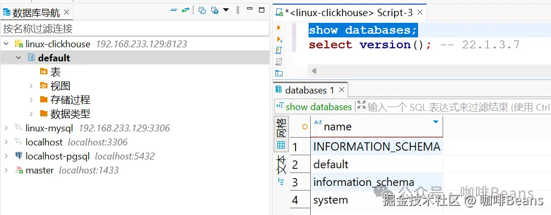The height and width of the screenshot is (215, 551).
Task: Collapse the default database node
Action: pyautogui.click(x=18, y=58)
